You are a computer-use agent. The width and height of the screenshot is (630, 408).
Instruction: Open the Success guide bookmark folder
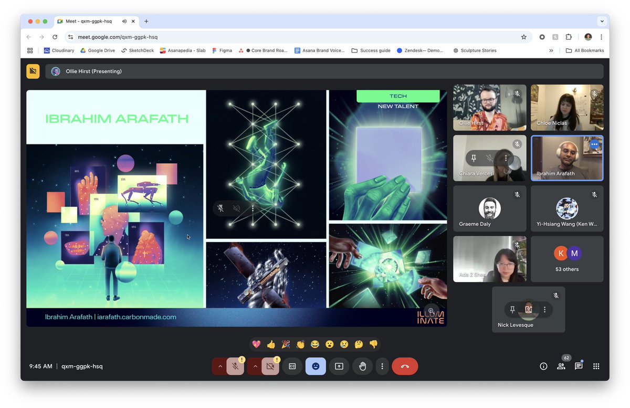(x=371, y=50)
